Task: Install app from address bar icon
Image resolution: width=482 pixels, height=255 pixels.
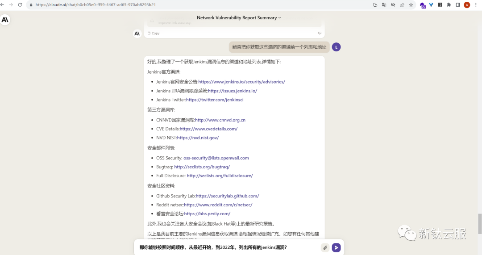Action: [375, 5]
